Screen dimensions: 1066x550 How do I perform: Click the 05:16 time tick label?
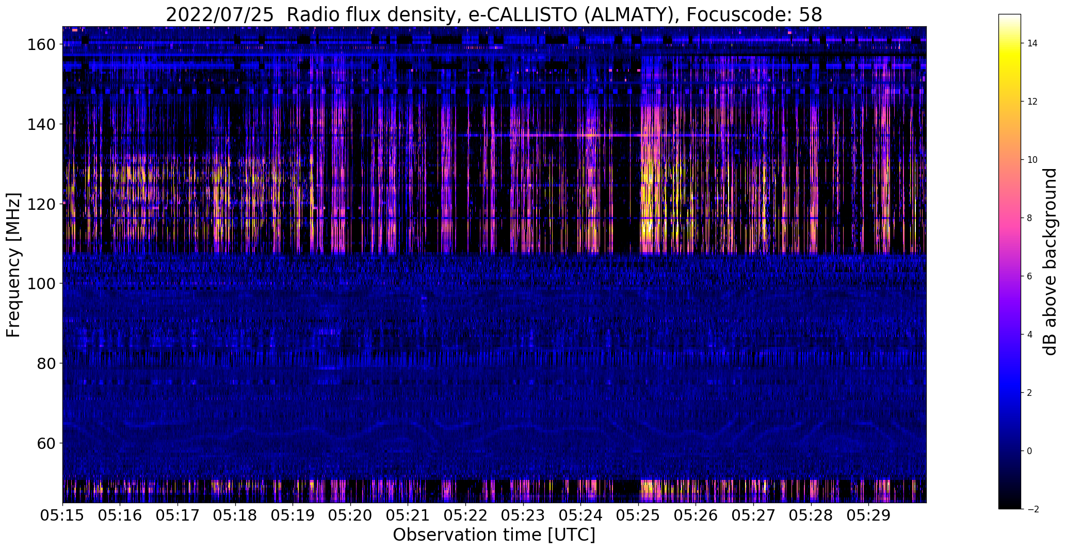[120, 516]
